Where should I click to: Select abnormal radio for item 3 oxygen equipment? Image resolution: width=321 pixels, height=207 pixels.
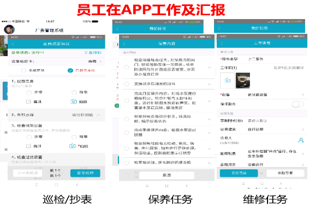(x=74, y=137)
